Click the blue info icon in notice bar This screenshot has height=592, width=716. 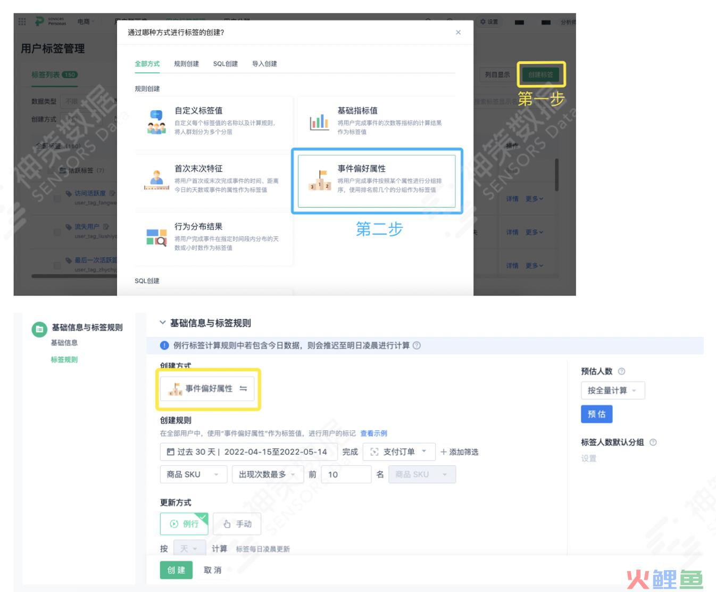[x=165, y=346]
